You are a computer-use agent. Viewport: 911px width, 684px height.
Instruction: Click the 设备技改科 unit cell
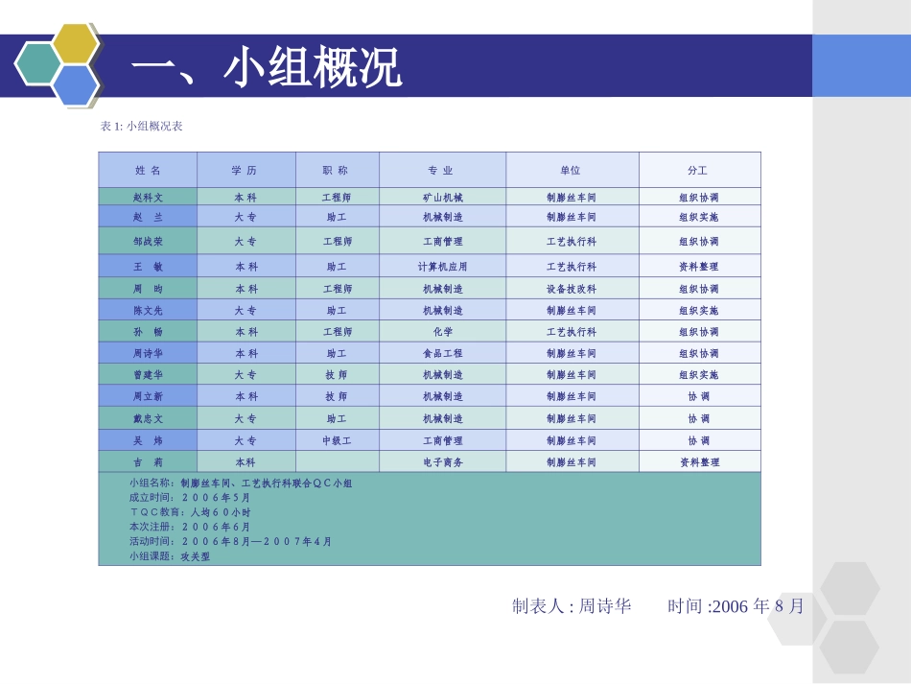pyautogui.click(x=572, y=289)
